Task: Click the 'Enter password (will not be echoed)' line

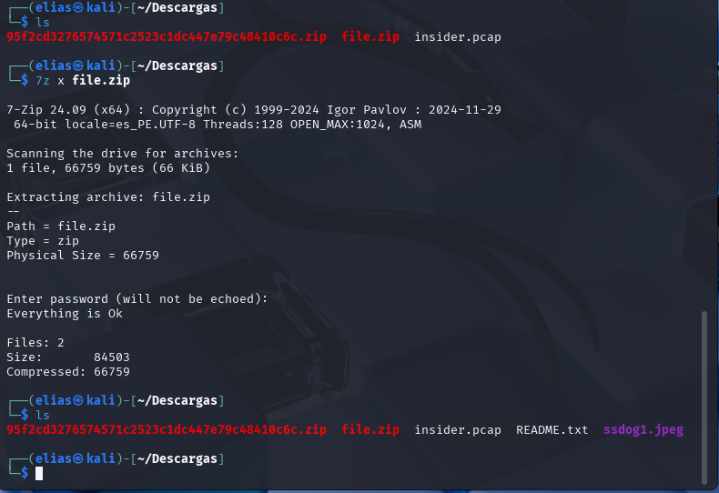Action: (137, 298)
